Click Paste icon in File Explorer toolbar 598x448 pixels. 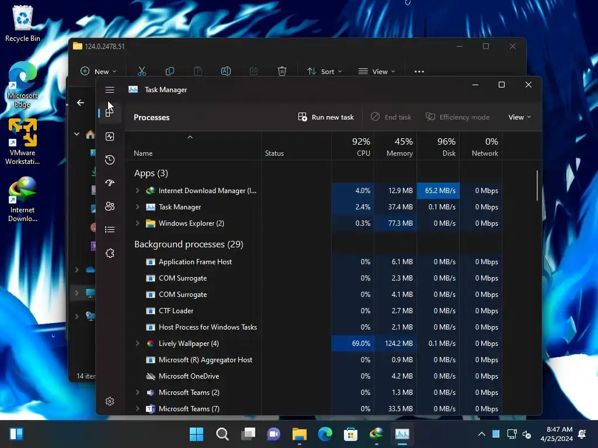197,71
